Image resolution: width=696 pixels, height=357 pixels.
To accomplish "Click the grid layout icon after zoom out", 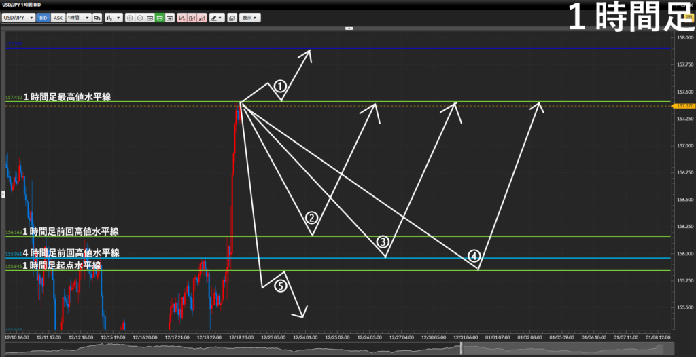I will 150,17.
